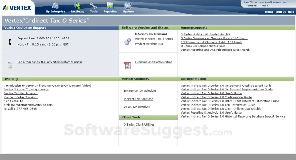The width and height of the screenshot is (296, 160).
Task: Open O Series Client Utilities link
Action: pyautogui.click(x=139, y=125)
